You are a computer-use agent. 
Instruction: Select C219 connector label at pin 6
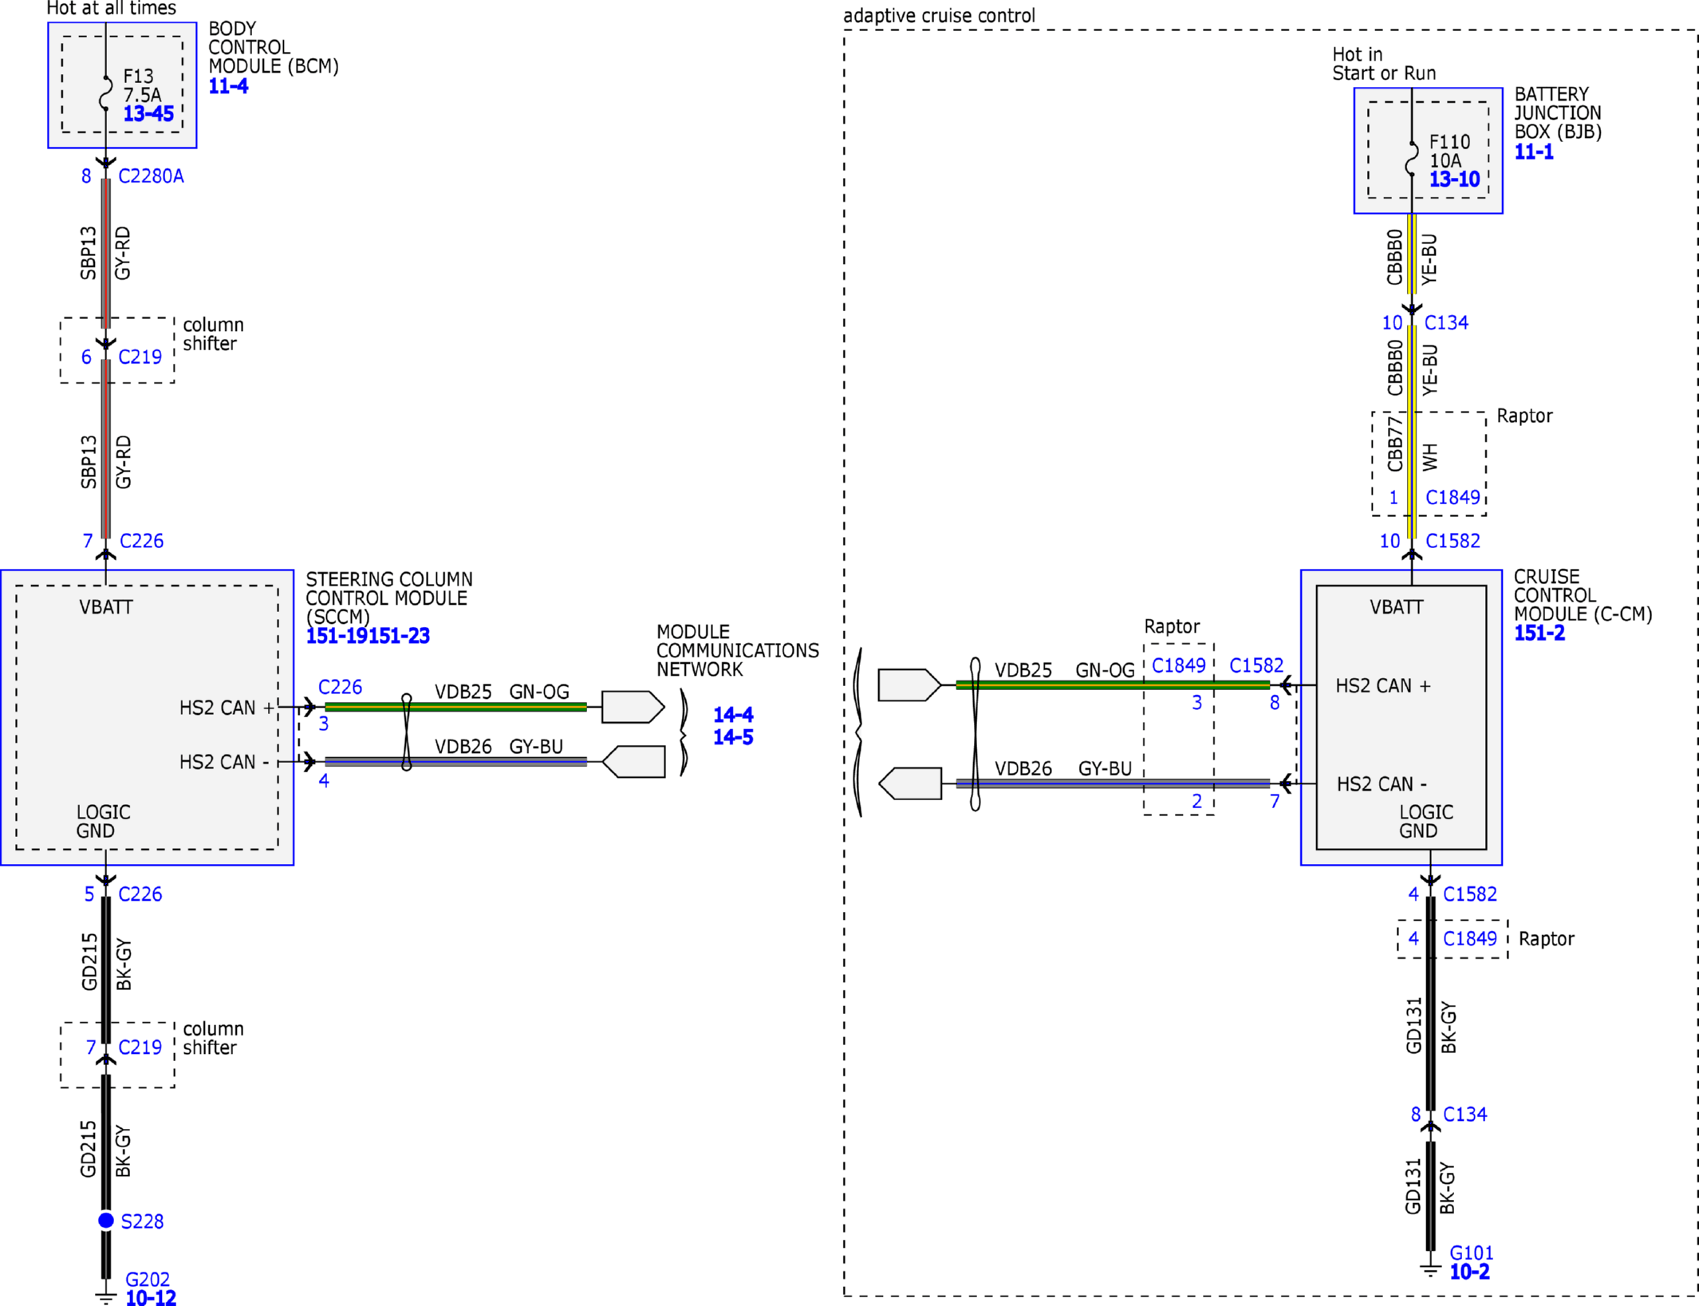tap(140, 357)
